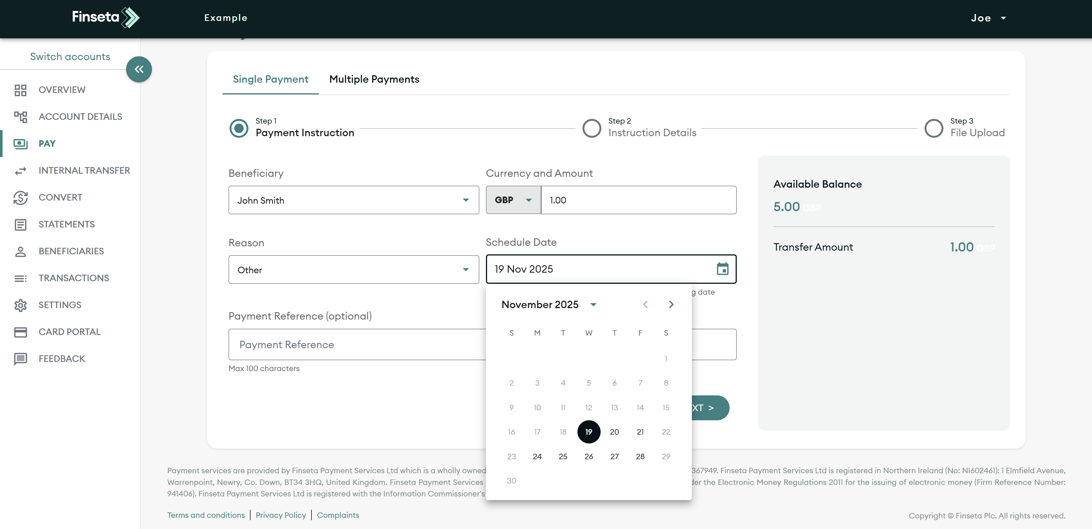Expand the GBP currency selector

513,200
